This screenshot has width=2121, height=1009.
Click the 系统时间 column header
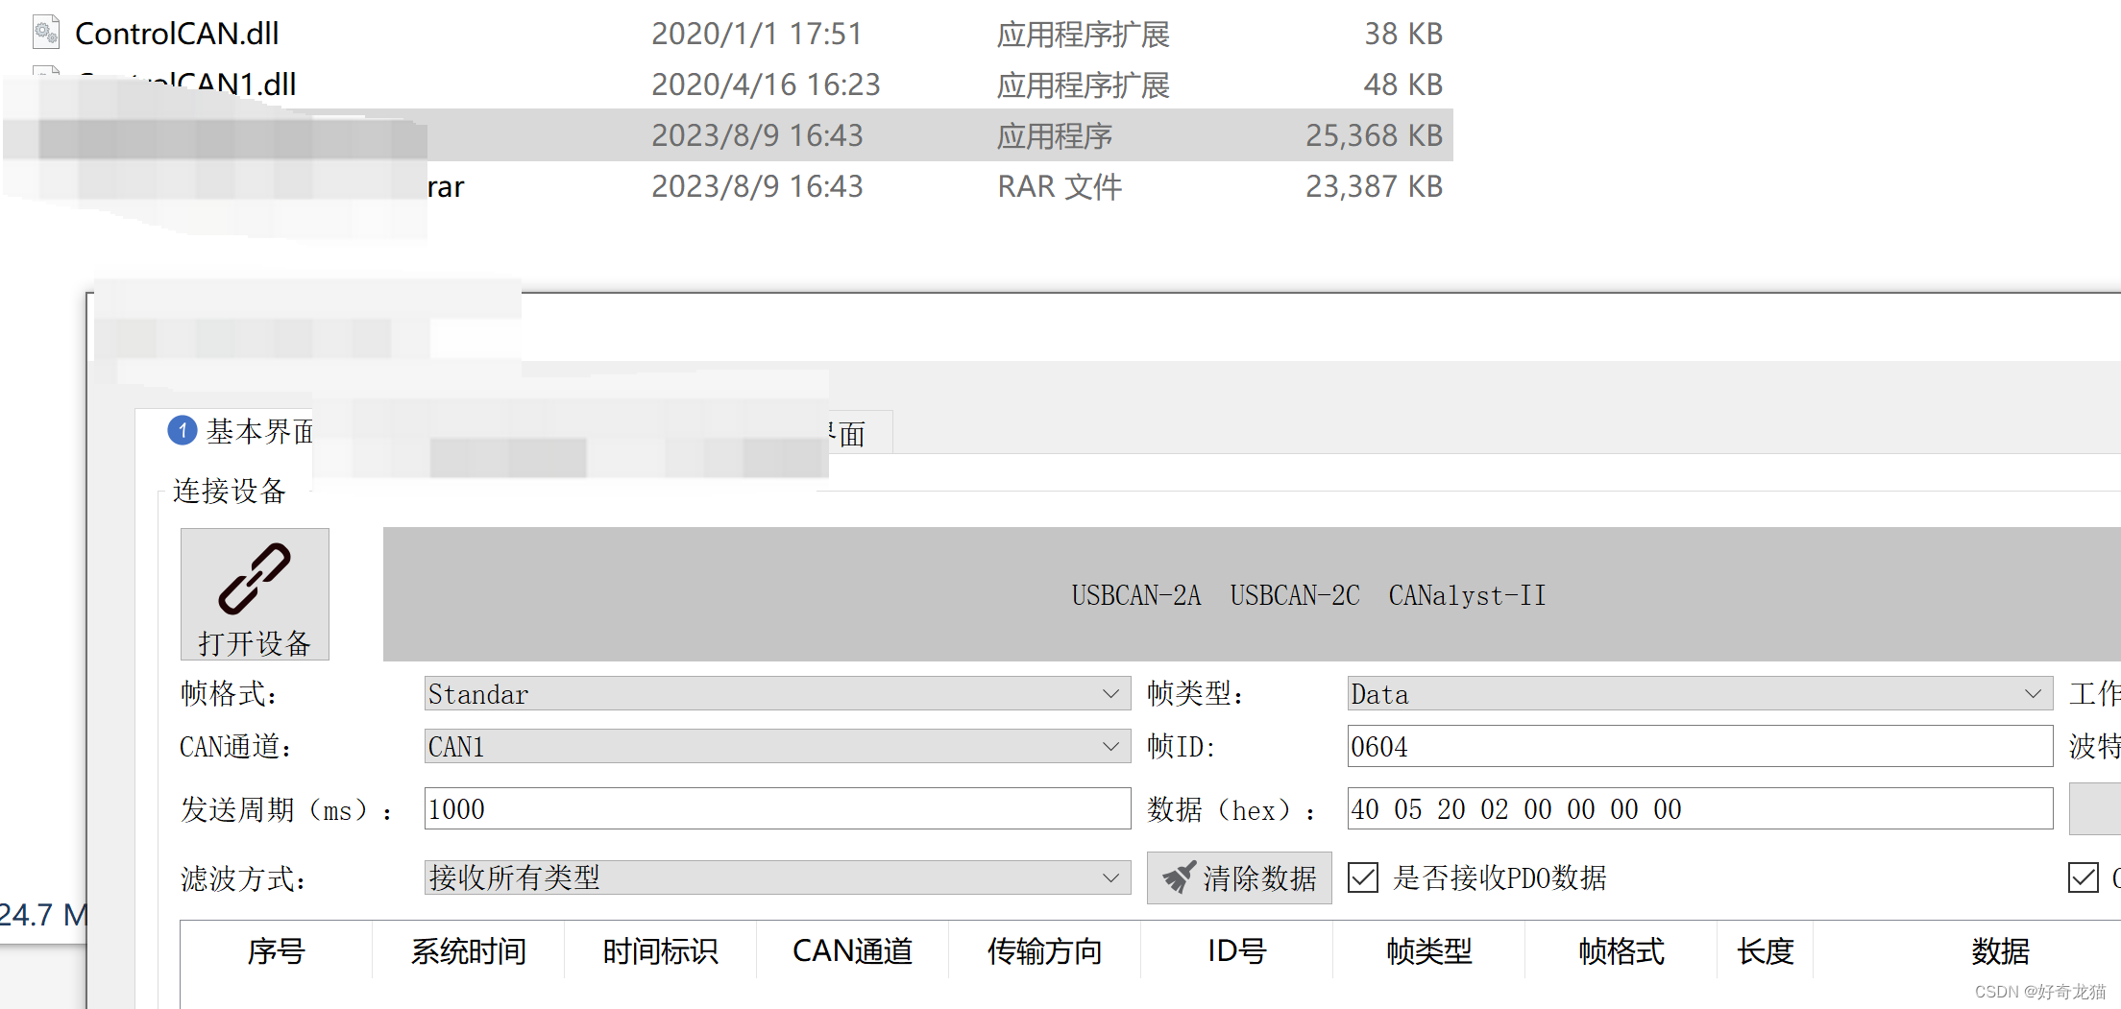[469, 950]
